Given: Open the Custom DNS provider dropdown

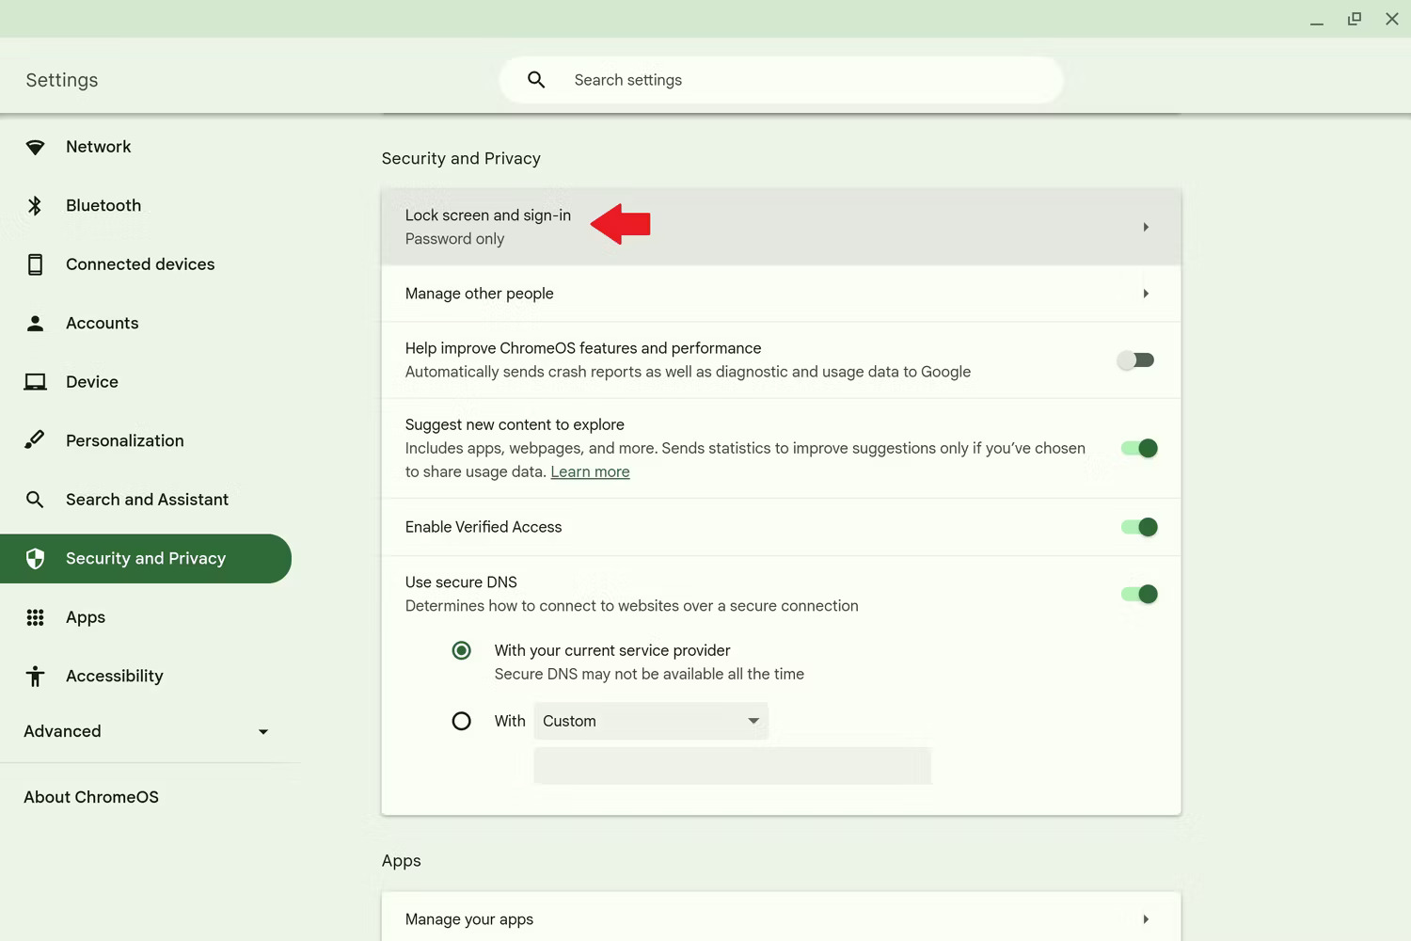Looking at the screenshot, I should (651, 721).
